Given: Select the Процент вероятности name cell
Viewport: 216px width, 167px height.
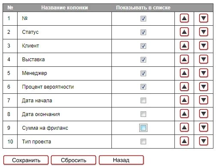Looking at the screenshot, I should click(x=64, y=87).
